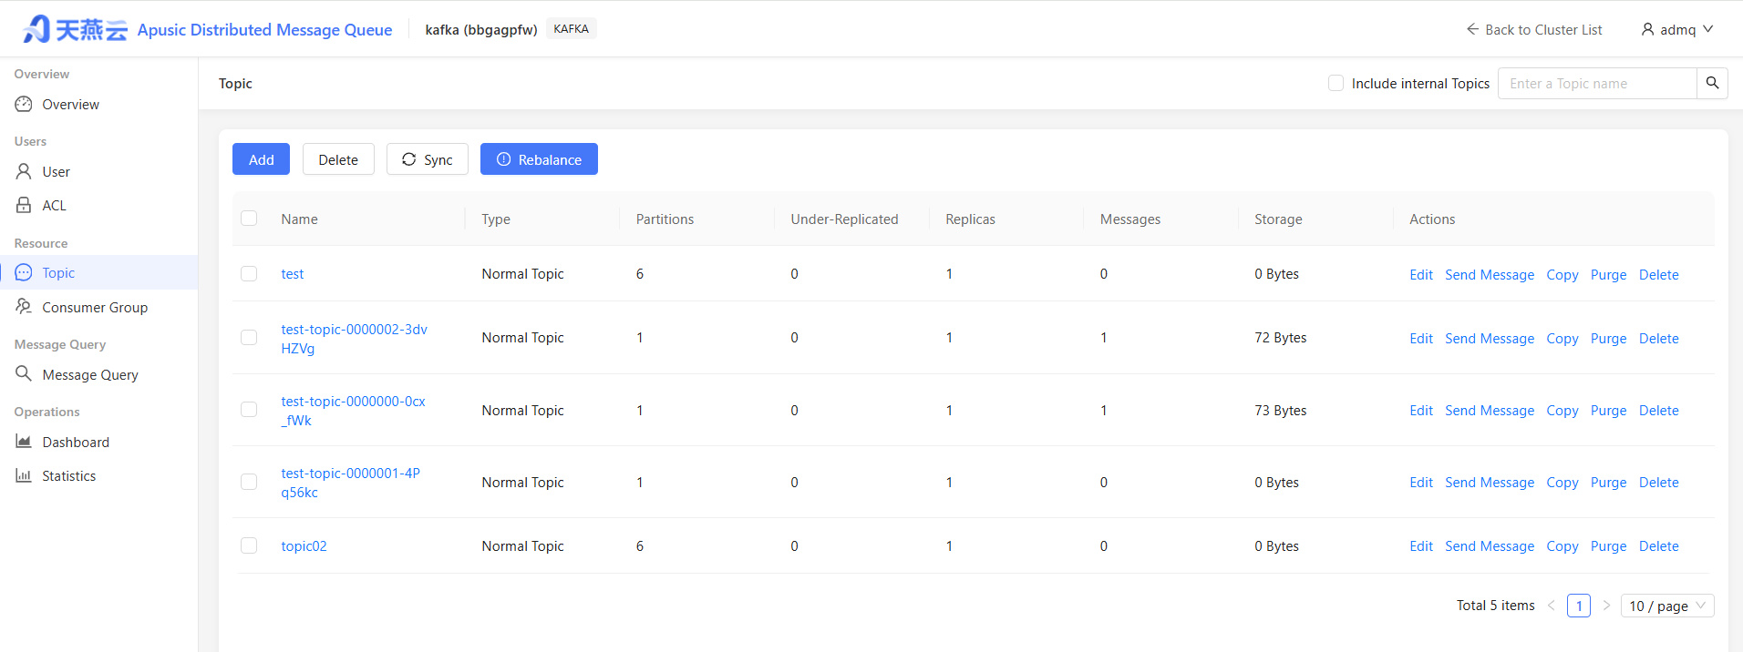The image size is (1743, 652).
Task: Click the Sync button
Action: 428,159
